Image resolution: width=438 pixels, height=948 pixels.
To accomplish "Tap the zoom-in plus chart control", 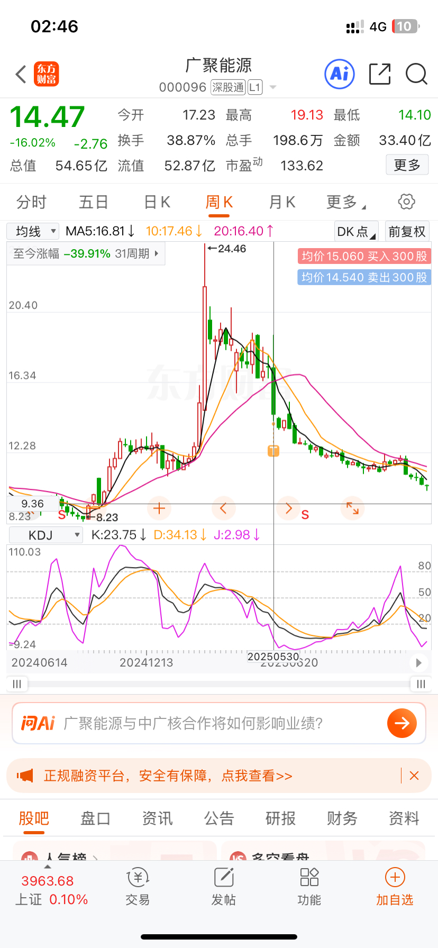I will [159, 509].
